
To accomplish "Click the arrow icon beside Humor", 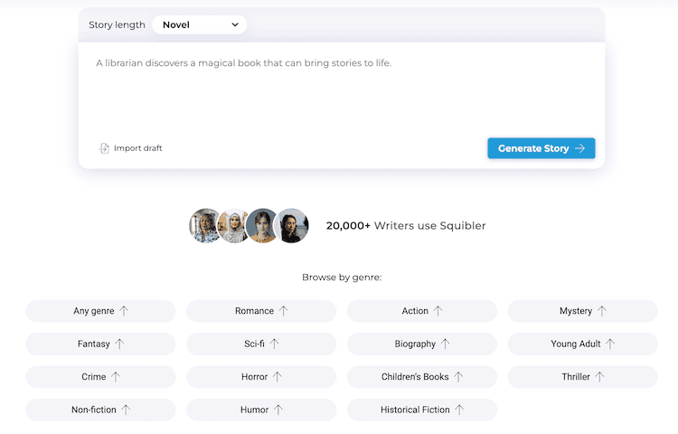I will coord(278,410).
